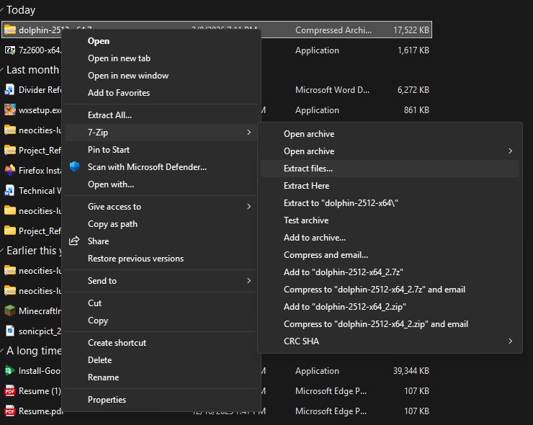Click the 7z2600-x64 installer file icon
The height and width of the screenshot is (425, 533).
click(10, 50)
